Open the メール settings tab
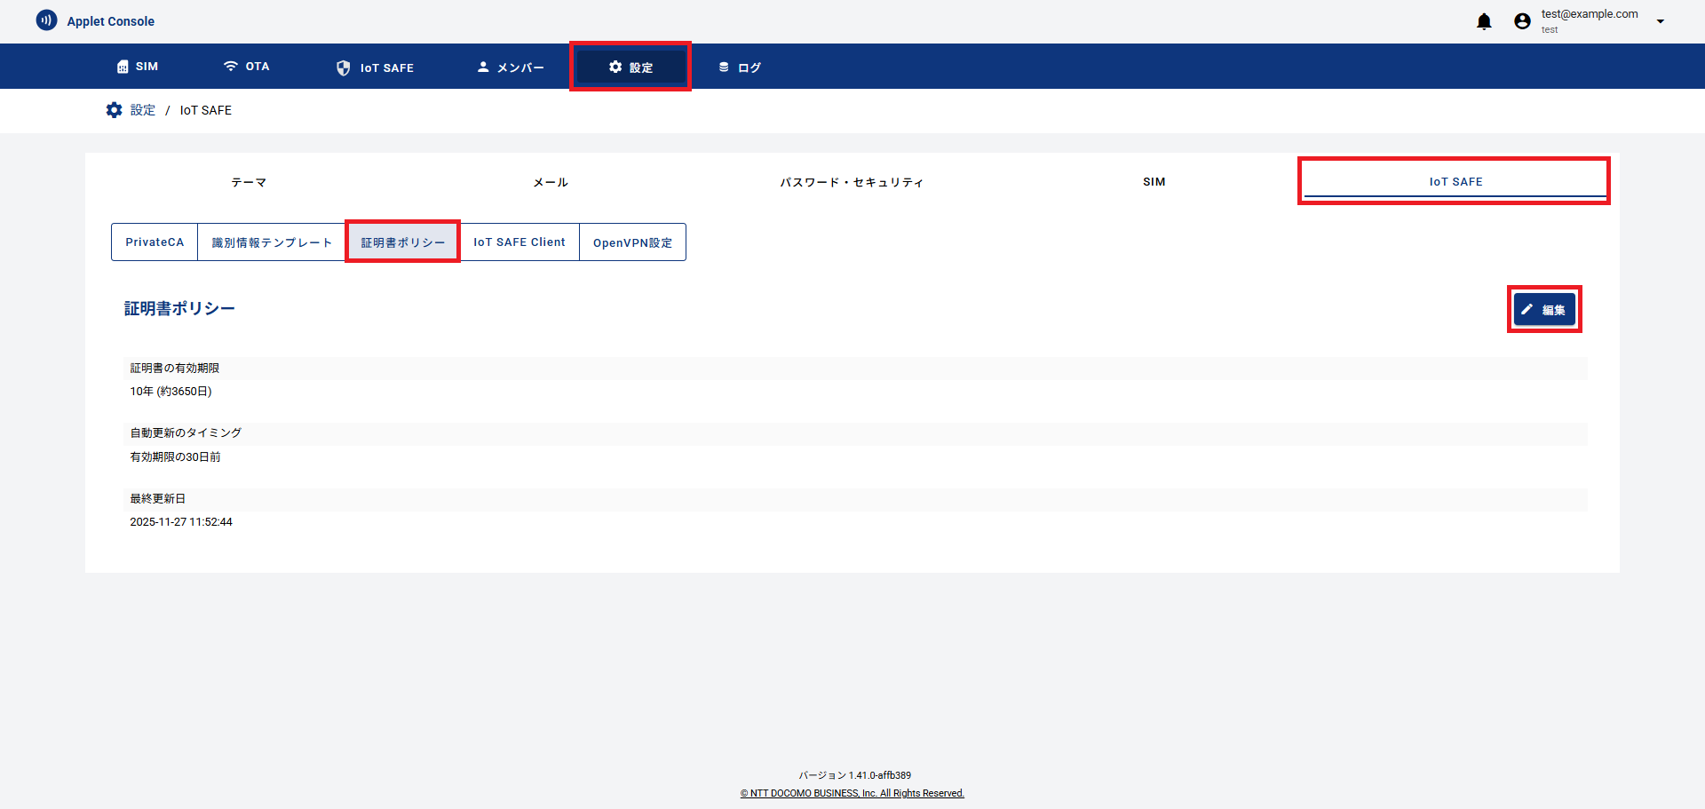1705x809 pixels. click(x=551, y=182)
